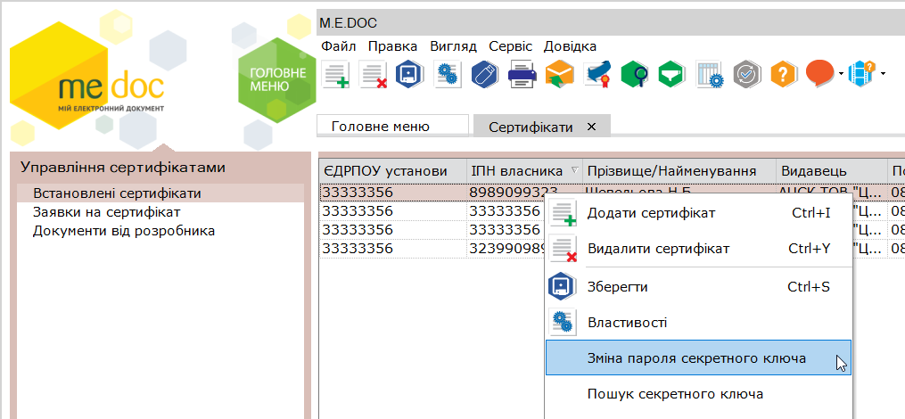Click the blue film video help icon
The image size is (905, 419).
861,75
